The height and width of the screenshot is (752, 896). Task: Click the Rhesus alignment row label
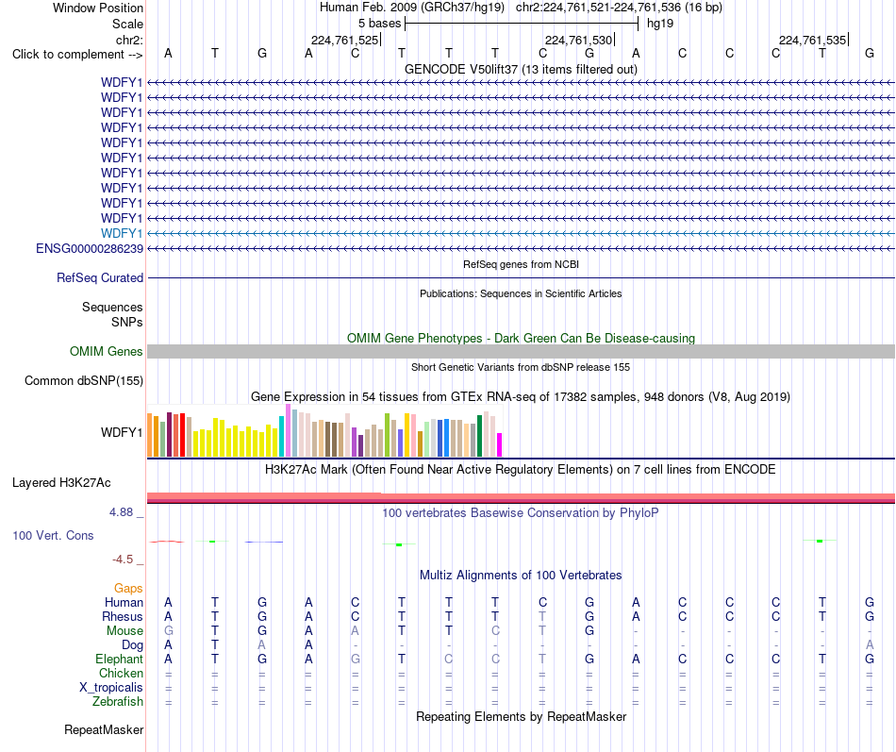pos(123,616)
